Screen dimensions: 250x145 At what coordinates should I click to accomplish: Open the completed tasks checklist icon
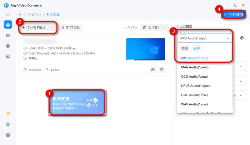[x=8, y=57]
